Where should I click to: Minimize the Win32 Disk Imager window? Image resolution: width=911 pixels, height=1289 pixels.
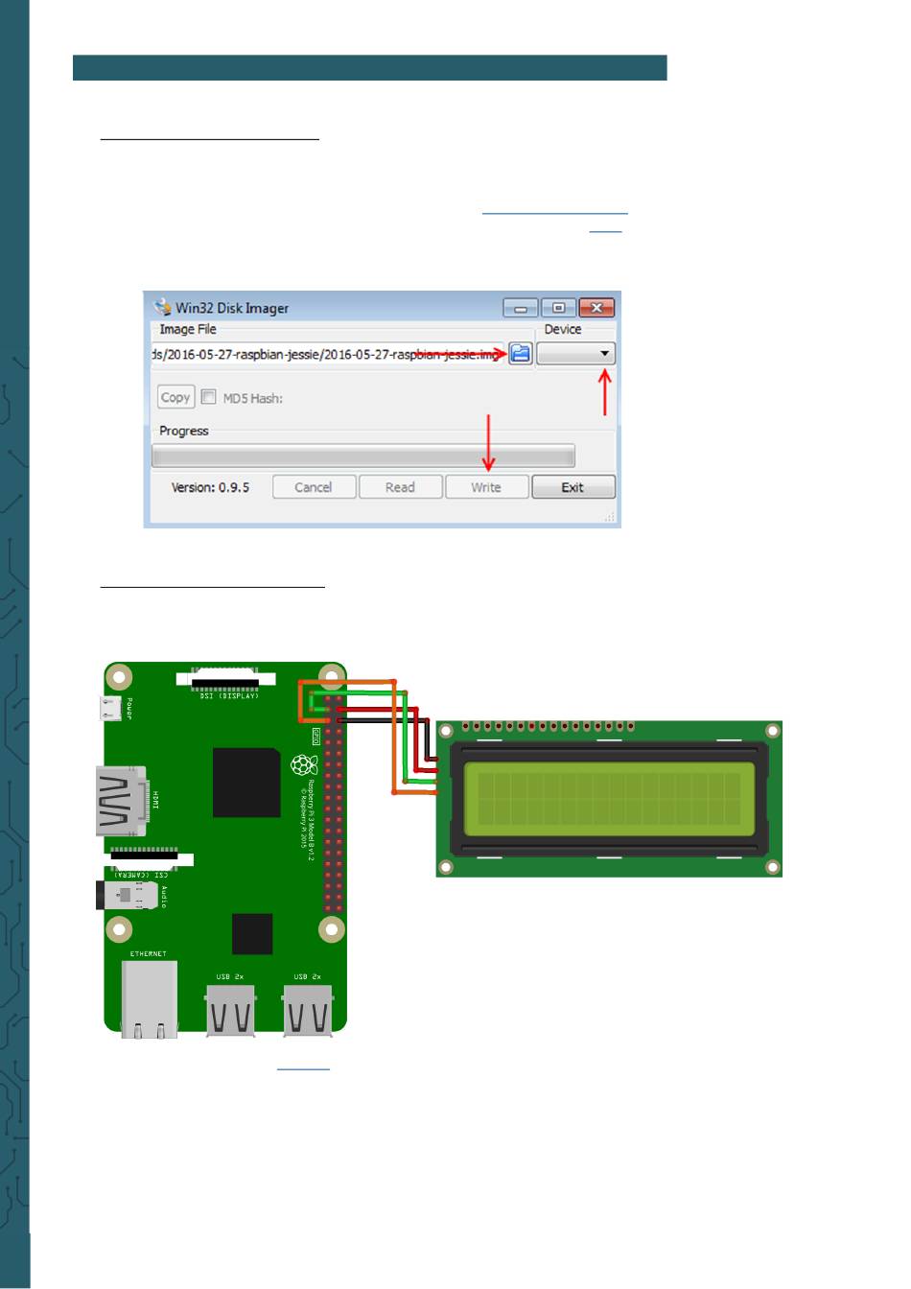(521, 308)
